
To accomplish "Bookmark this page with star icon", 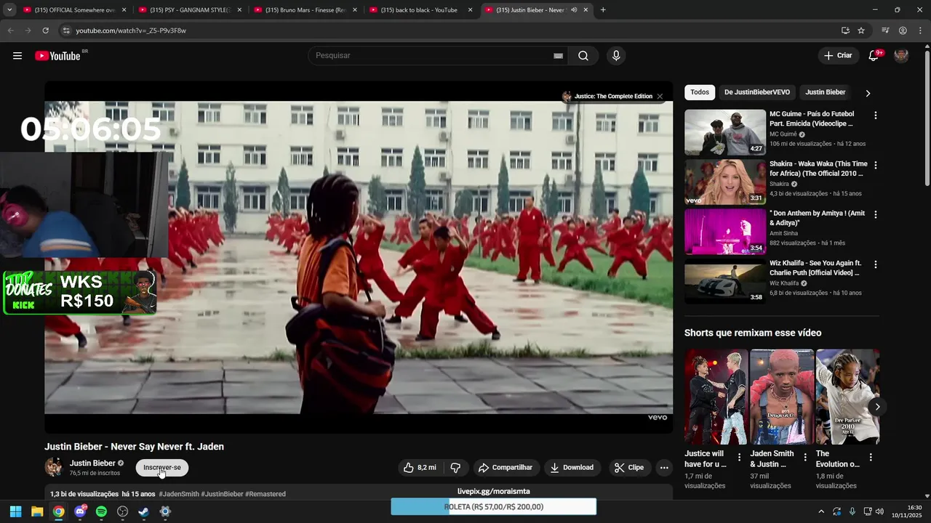I will pyautogui.click(x=861, y=31).
